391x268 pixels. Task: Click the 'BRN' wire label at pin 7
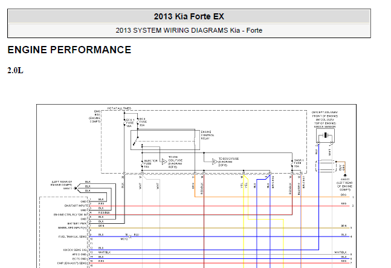pos(101,226)
